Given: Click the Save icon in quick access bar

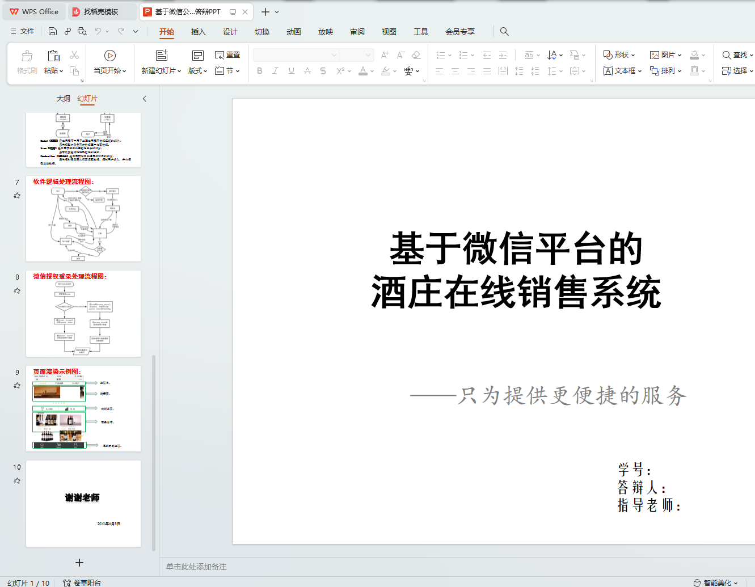Looking at the screenshot, I should [53, 31].
